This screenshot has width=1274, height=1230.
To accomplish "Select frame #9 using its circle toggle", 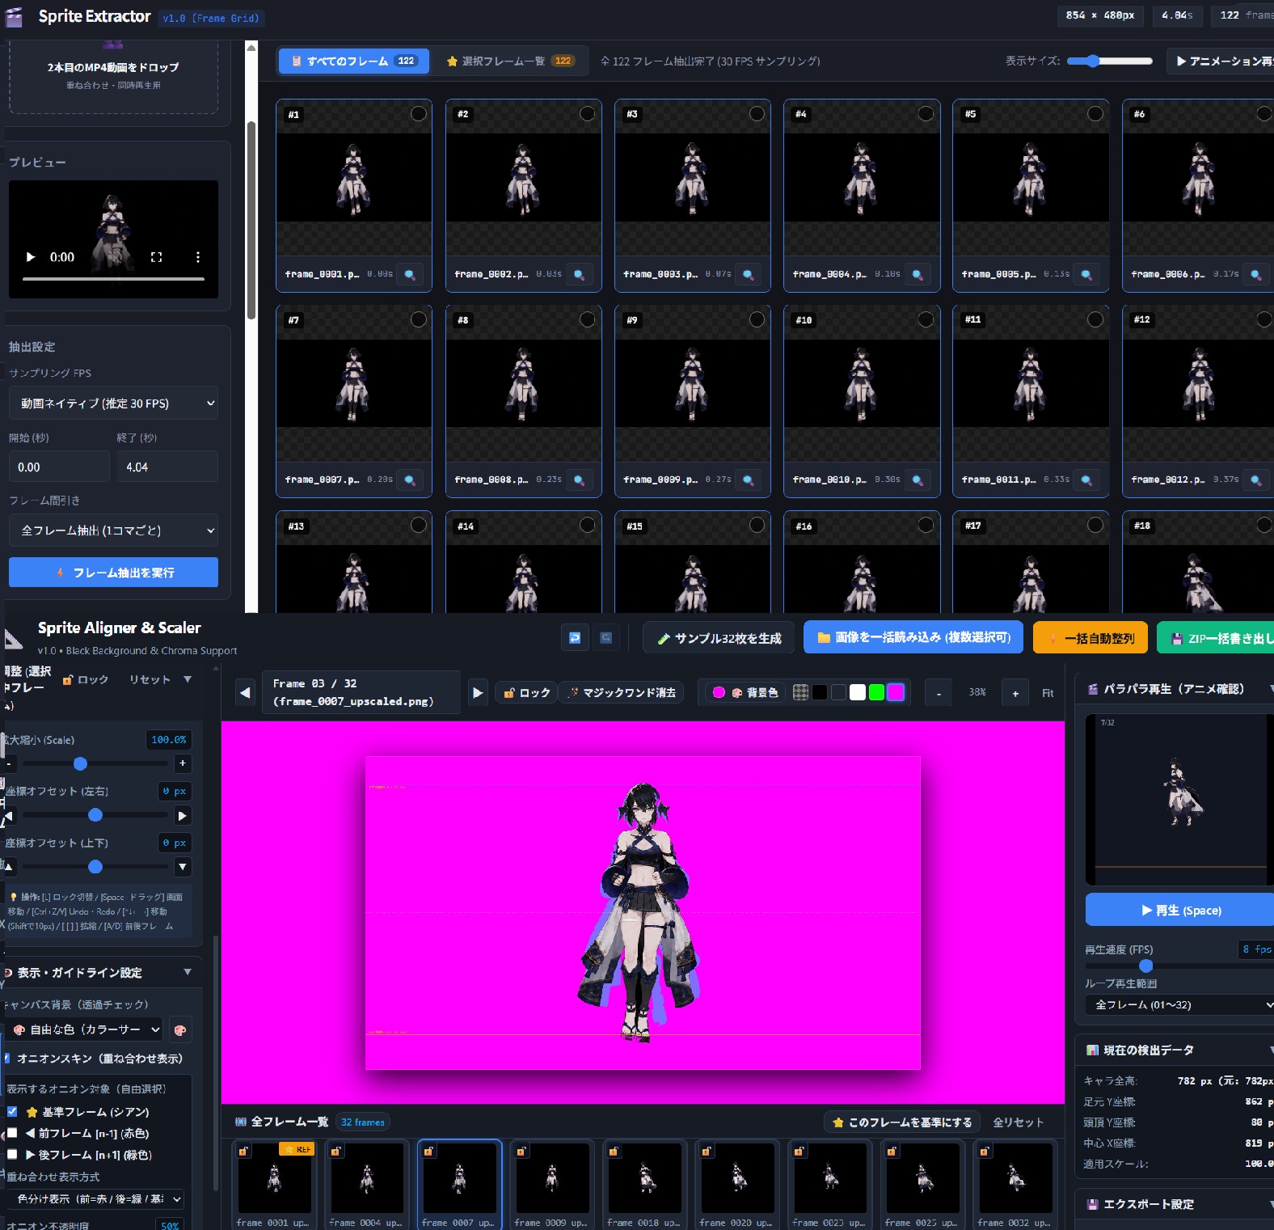I will (x=757, y=319).
